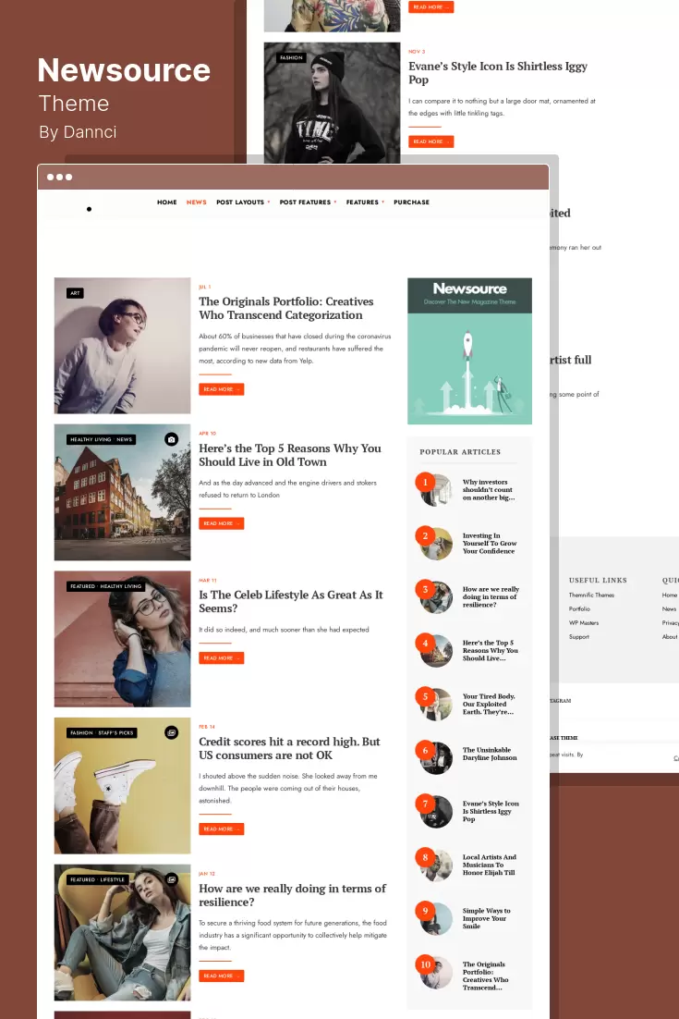Click READ MORE under Credit scores article
The image size is (679, 1019).
tap(222, 829)
